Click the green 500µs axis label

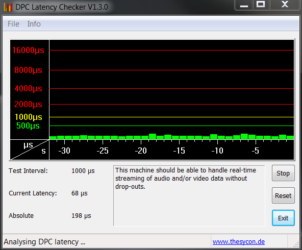[28, 126]
